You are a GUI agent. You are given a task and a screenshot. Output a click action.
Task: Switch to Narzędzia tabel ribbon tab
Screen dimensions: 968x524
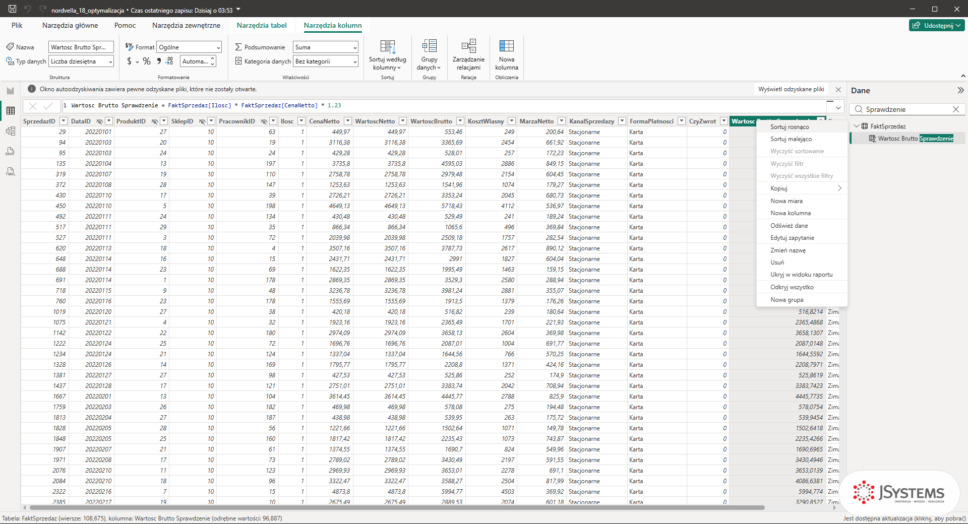(x=262, y=25)
